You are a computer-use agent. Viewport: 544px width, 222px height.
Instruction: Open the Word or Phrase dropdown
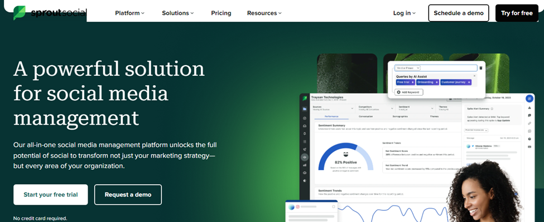tap(408, 68)
